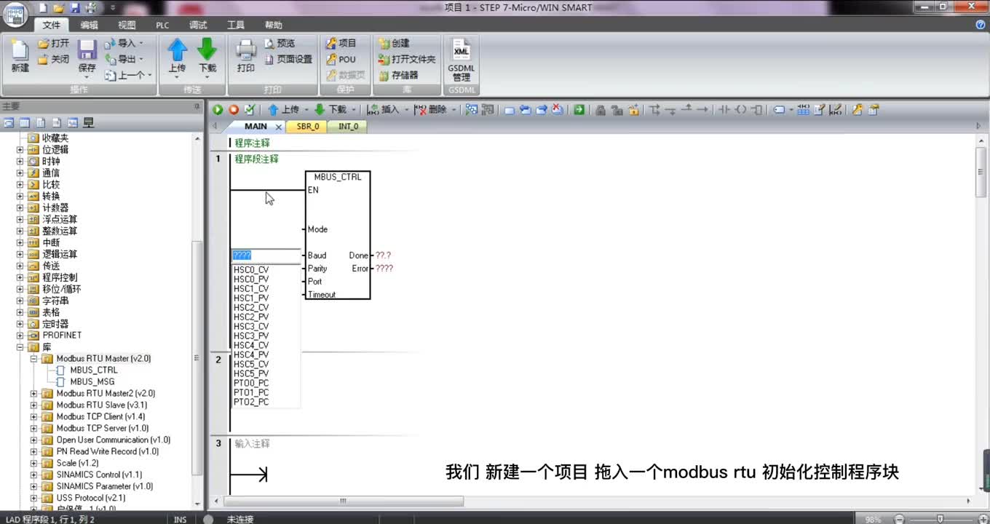Click the application round logo button
The height and width of the screenshot is (524, 990).
(x=16, y=16)
